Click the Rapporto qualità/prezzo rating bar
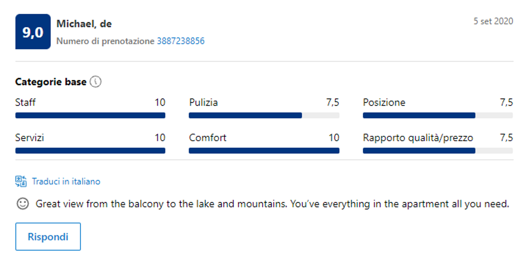The width and height of the screenshot is (529, 266). (x=437, y=150)
